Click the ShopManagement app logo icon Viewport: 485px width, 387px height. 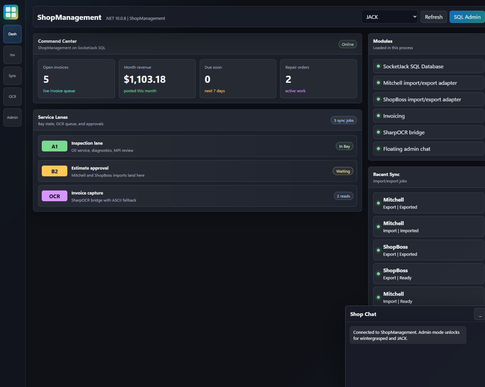click(11, 12)
